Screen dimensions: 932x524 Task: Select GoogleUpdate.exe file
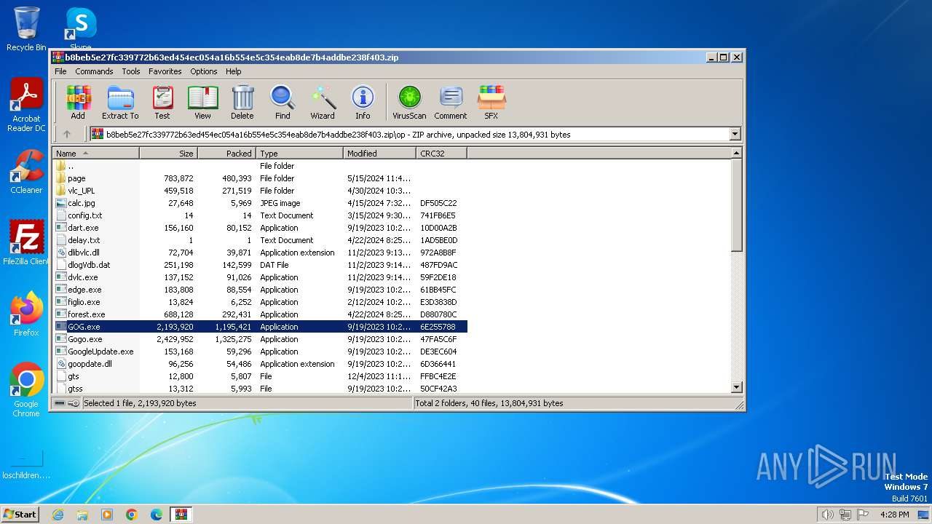260,352
